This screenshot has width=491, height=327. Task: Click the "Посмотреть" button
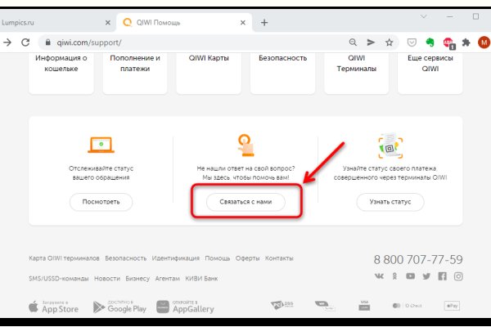coord(101,201)
